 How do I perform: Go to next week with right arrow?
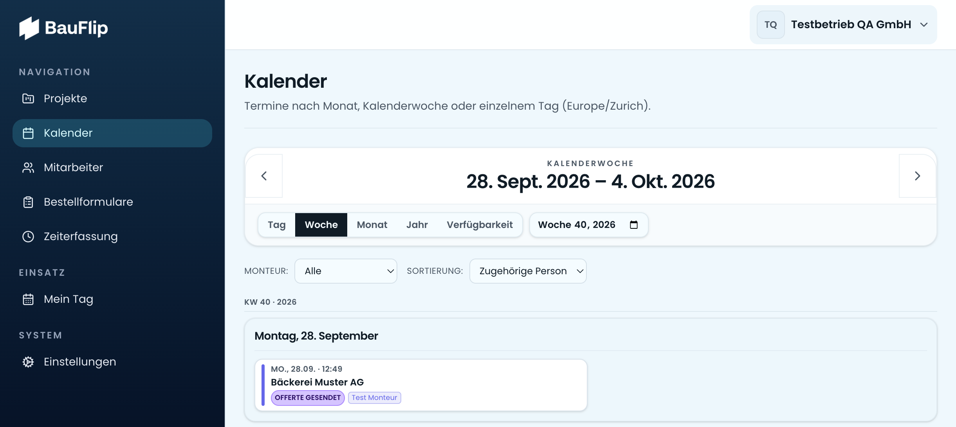coord(917,176)
